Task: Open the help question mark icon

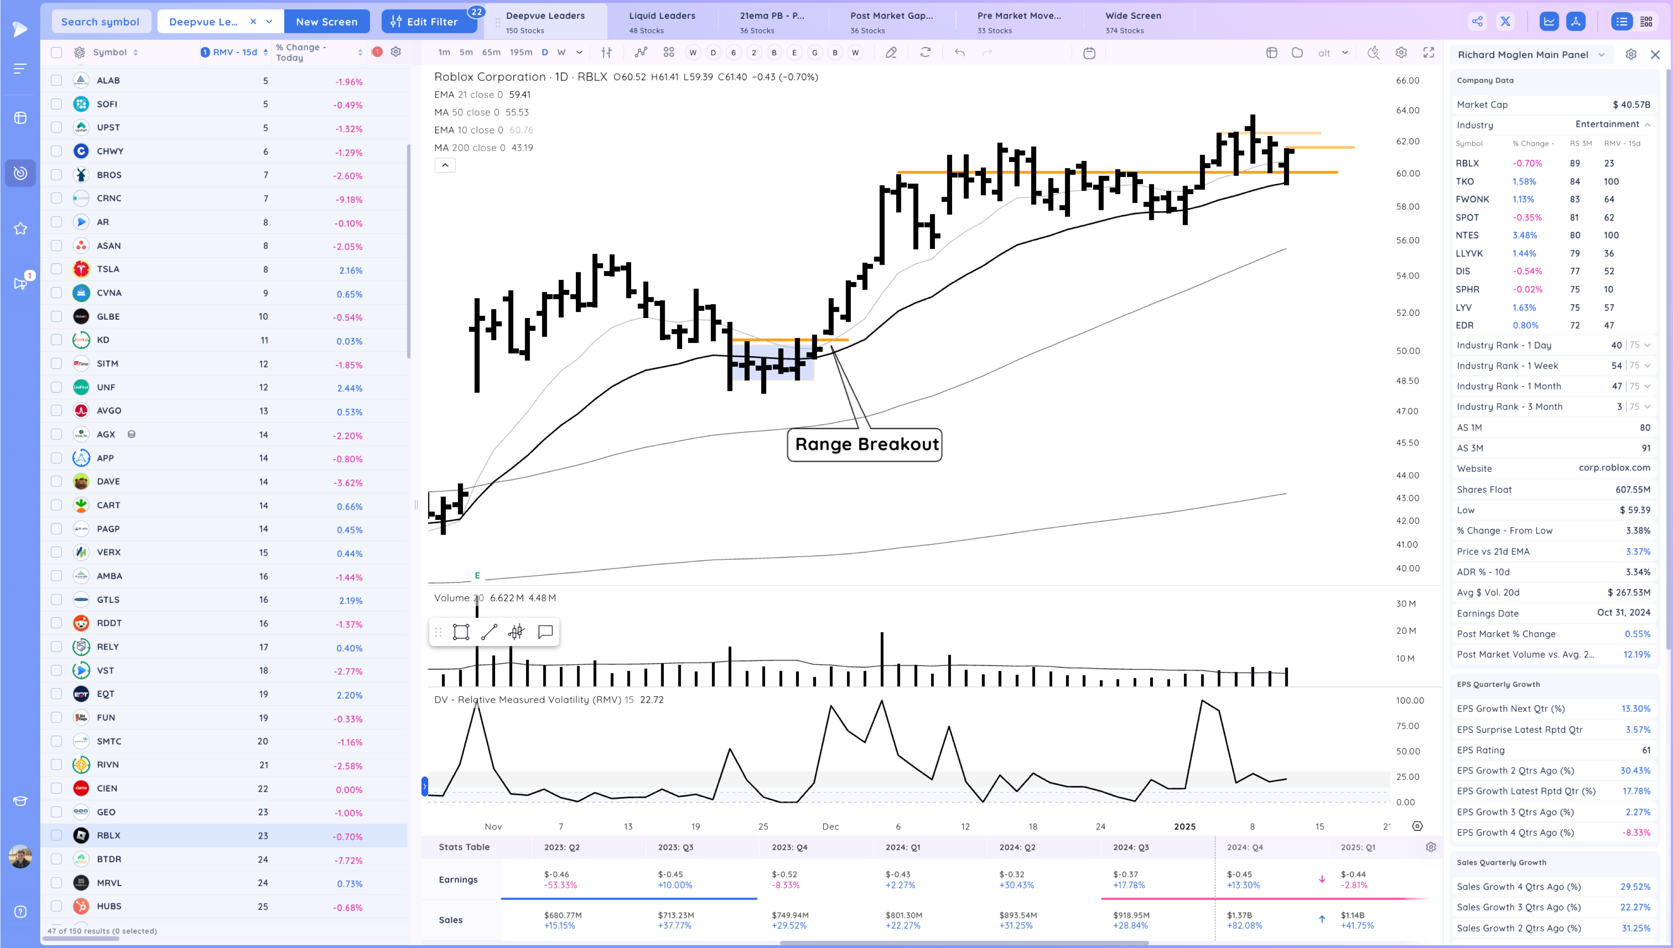Action: click(x=20, y=912)
